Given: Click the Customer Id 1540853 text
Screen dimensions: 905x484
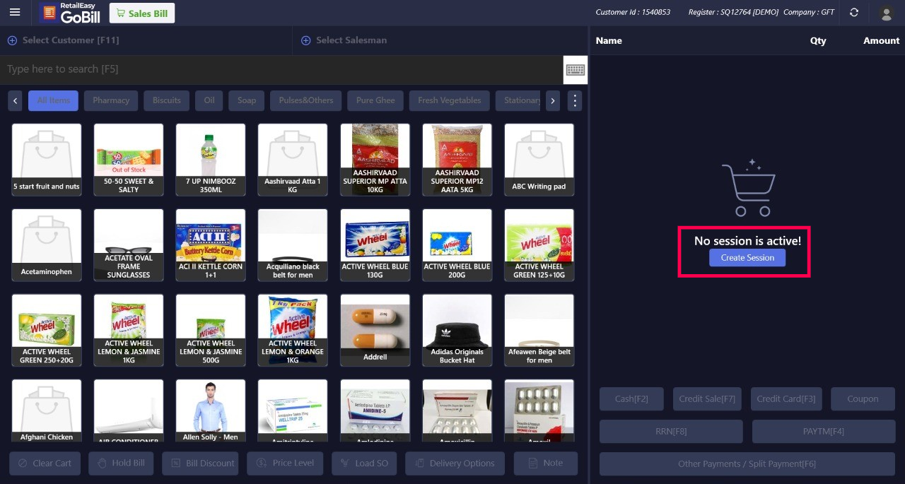Looking at the screenshot, I should coord(633,13).
